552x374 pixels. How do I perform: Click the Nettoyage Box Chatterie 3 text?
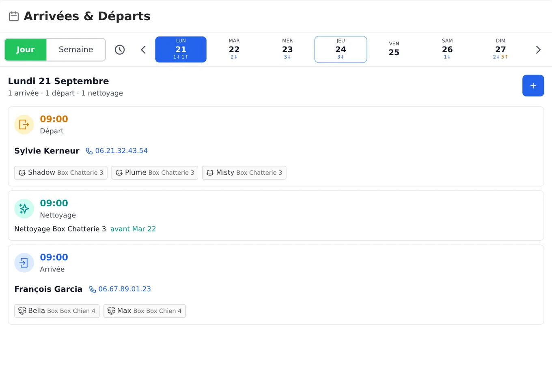click(x=60, y=229)
